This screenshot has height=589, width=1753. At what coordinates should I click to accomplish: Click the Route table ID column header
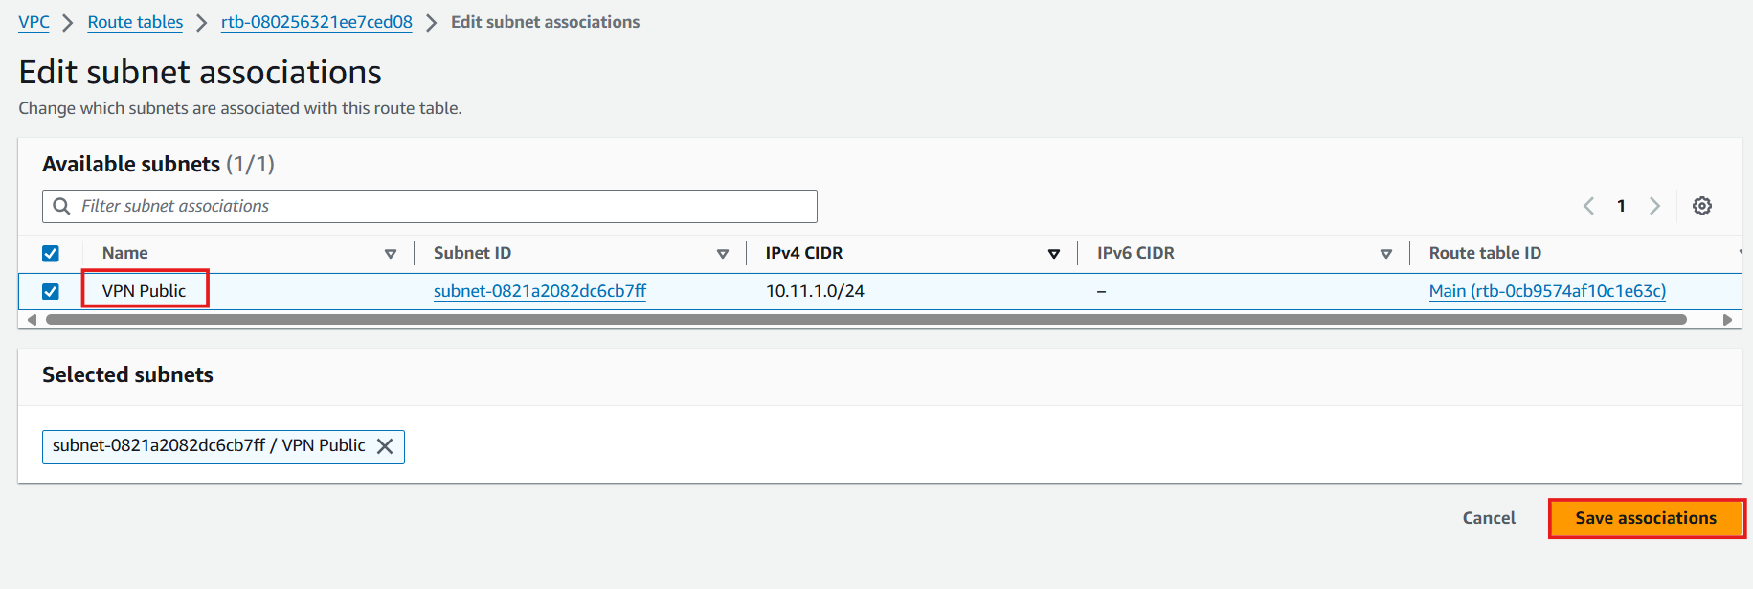(1485, 253)
